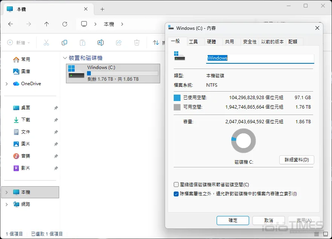This screenshot has width=332, height=239.
Task: Unpin 影片 using its pin icon
Action: 56,168
